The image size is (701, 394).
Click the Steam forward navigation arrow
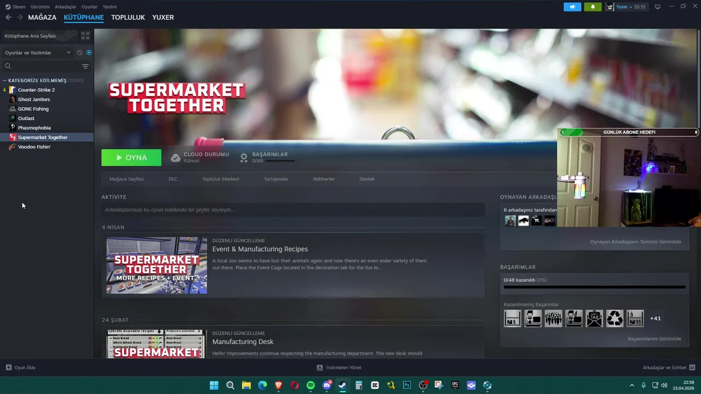(x=20, y=17)
